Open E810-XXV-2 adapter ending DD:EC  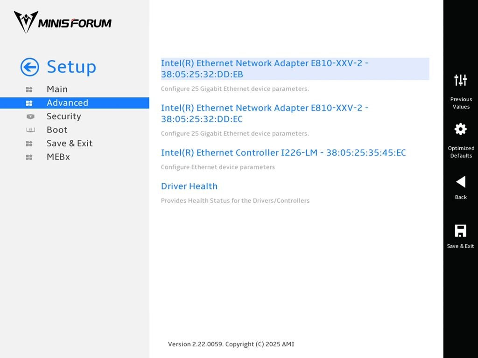pos(265,113)
